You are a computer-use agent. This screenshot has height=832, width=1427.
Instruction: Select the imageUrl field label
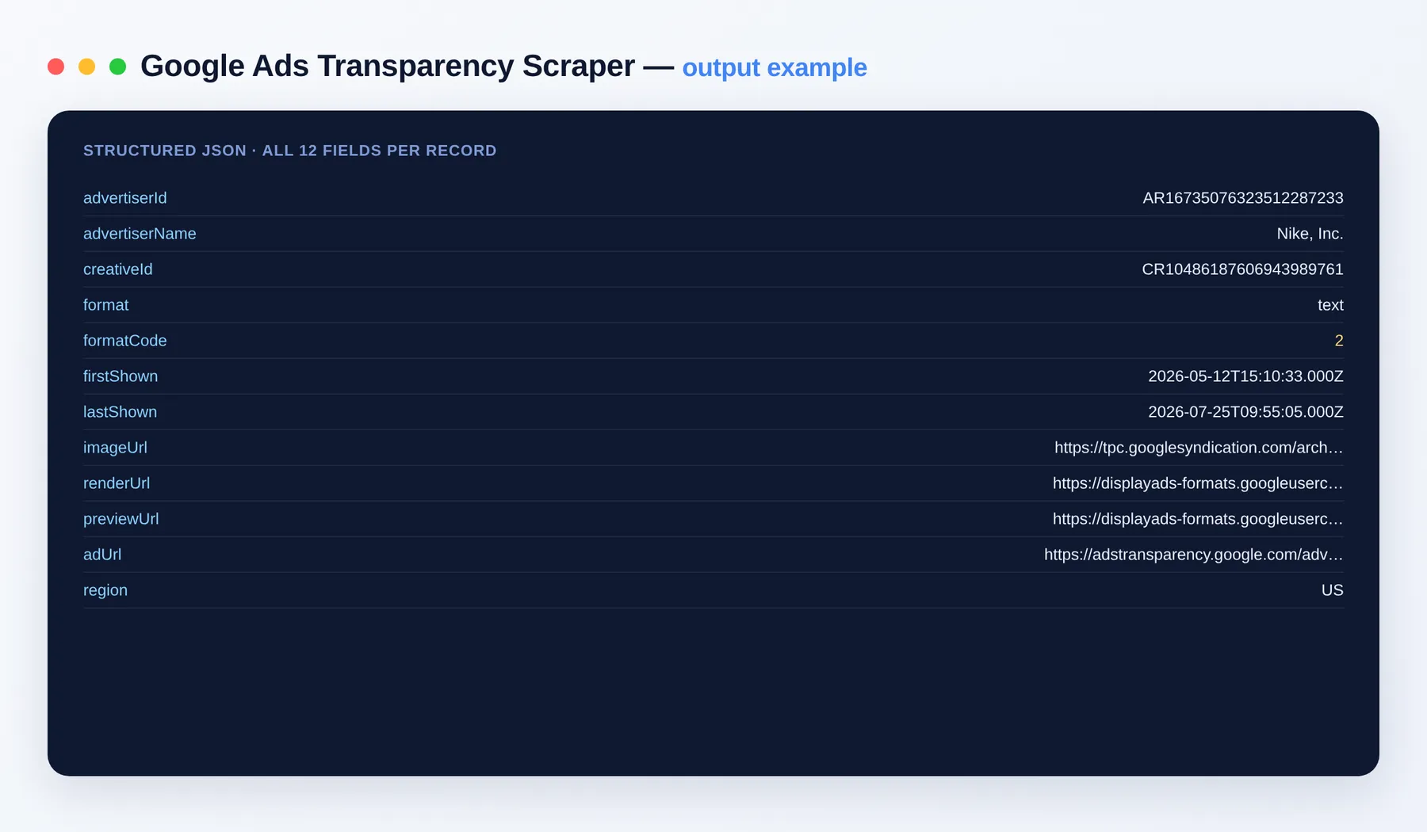pos(116,448)
